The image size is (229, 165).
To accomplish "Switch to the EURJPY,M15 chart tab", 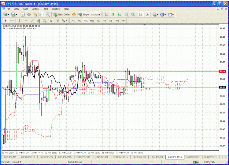I will pos(84,157).
